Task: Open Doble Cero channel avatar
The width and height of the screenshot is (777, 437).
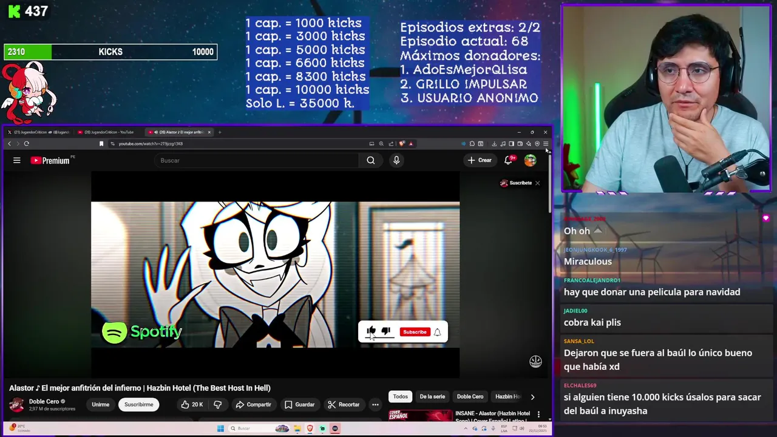Action: click(17, 404)
